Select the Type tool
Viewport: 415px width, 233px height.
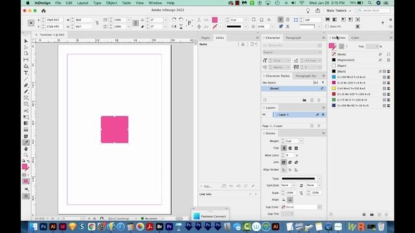point(26,72)
